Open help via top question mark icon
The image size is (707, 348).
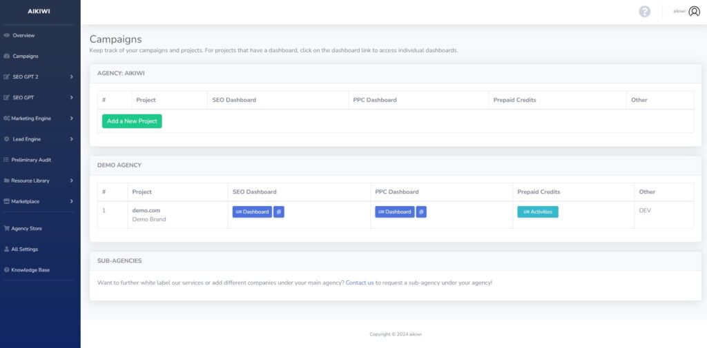coord(645,12)
